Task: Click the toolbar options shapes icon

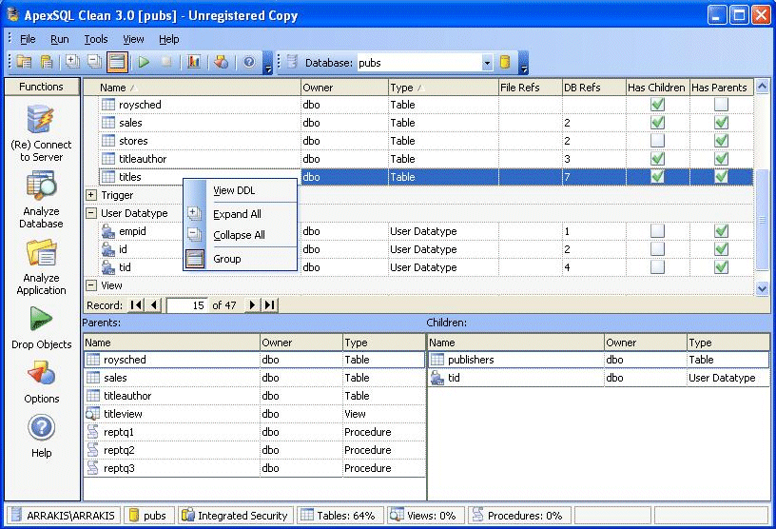Action: [222, 62]
